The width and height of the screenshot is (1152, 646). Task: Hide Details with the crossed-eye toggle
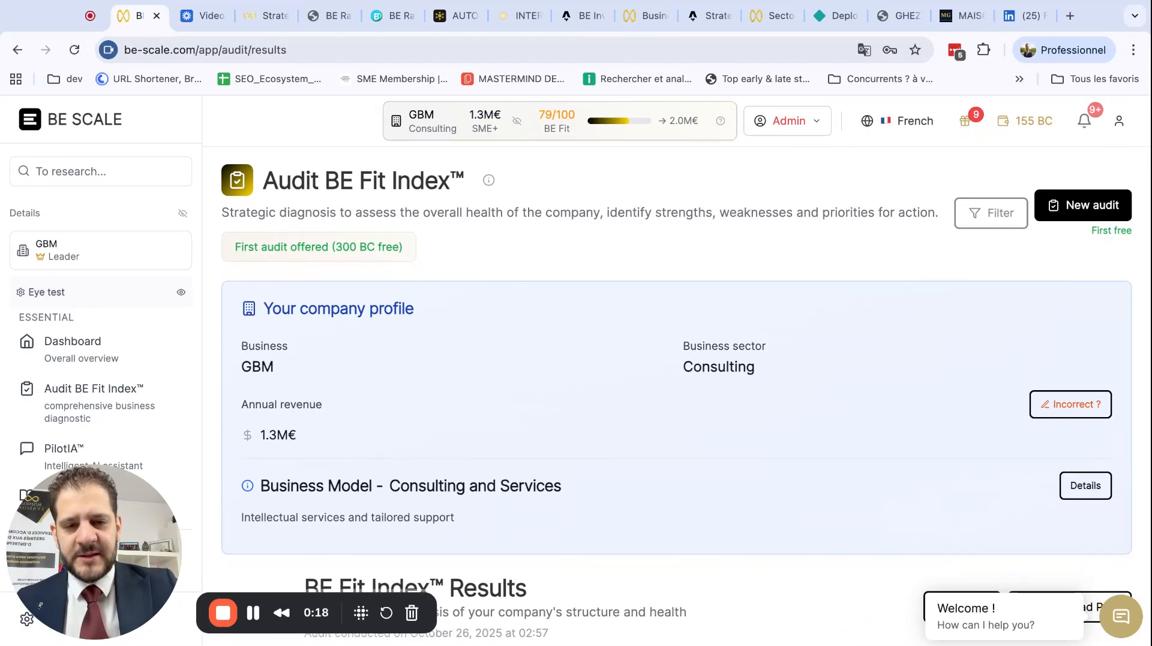[x=182, y=213]
